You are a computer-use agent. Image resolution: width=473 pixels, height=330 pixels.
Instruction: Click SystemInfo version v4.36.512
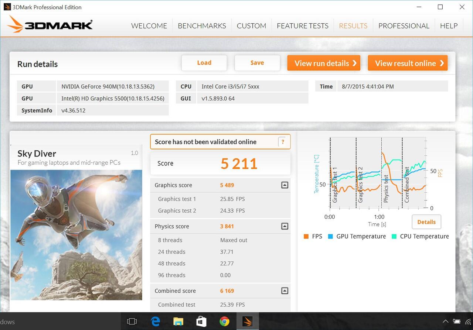tap(113, 110)
